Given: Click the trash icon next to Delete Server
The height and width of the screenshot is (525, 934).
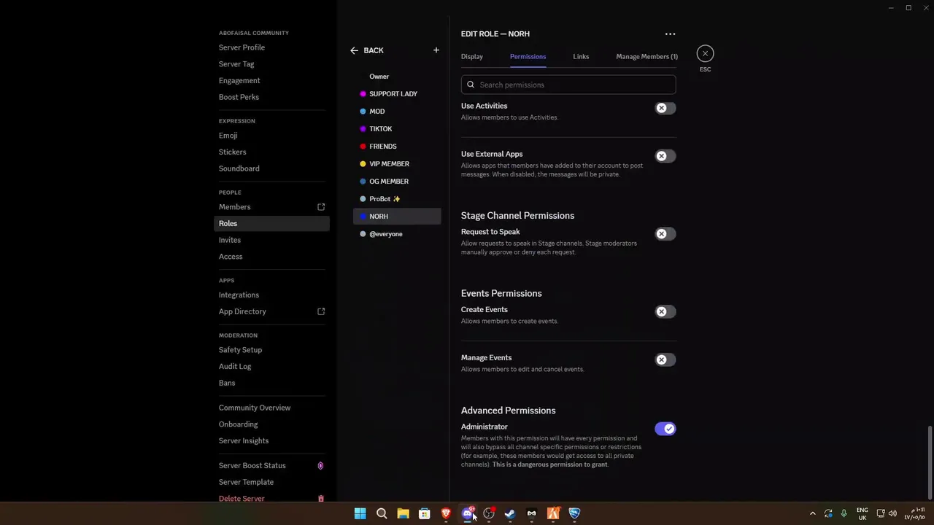Looking at the screenshot, I should 320,499.
